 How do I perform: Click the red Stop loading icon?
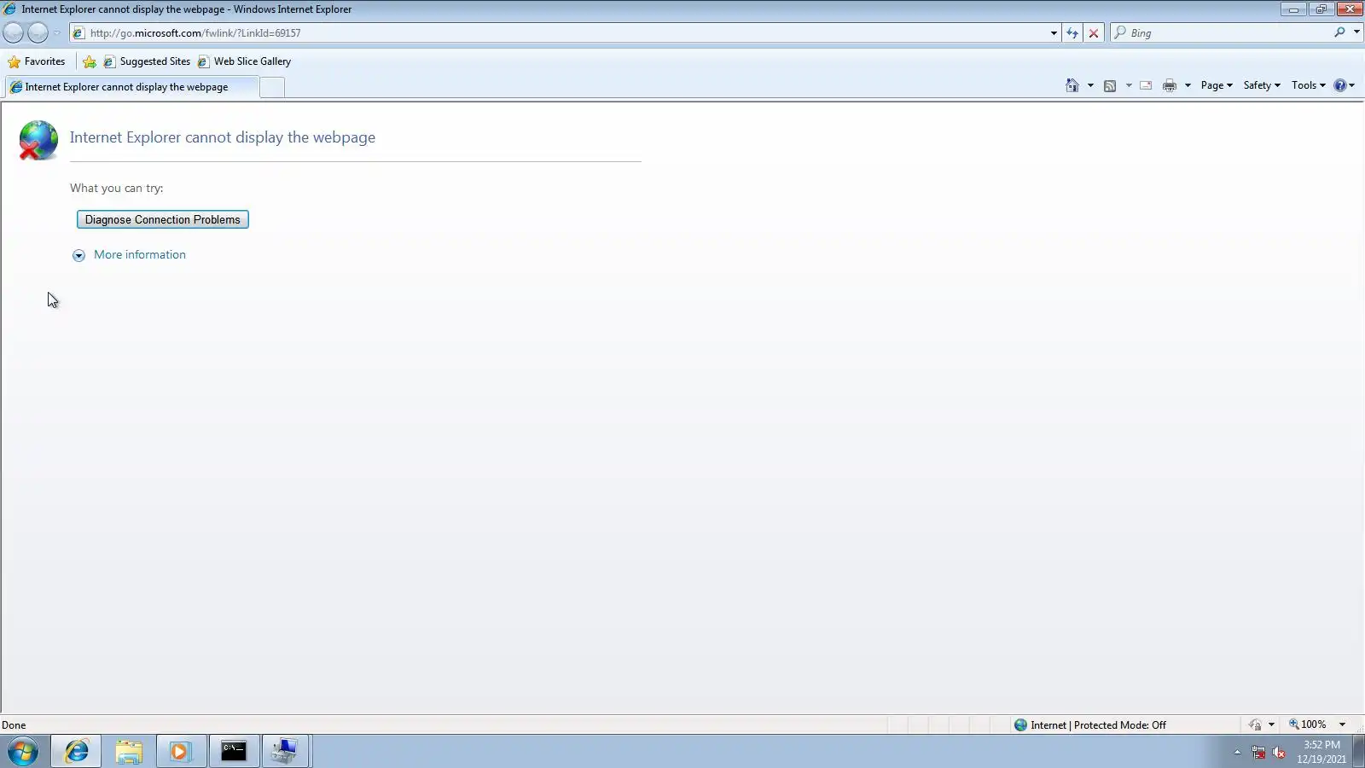coord(1094,33)
